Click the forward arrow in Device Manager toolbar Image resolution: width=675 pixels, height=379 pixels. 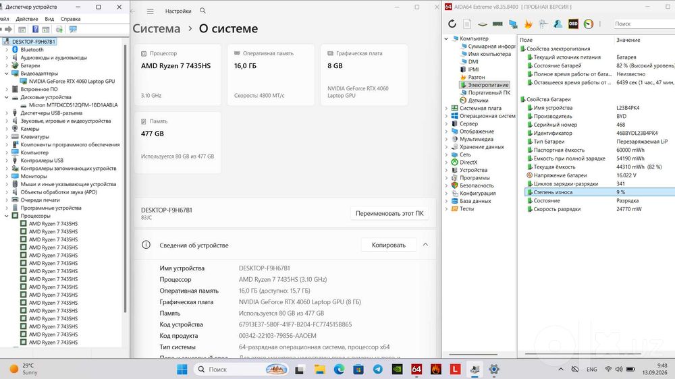coord(8,29)
